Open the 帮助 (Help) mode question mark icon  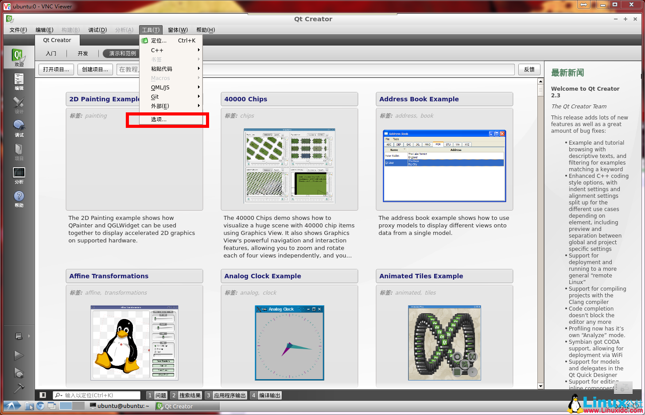pos(19,198)
